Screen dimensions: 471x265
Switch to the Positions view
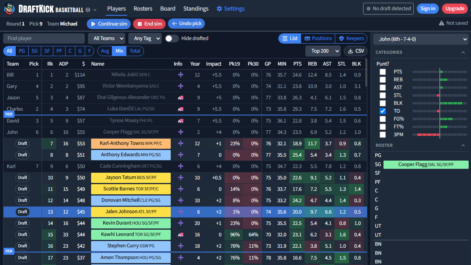(318, 38)
